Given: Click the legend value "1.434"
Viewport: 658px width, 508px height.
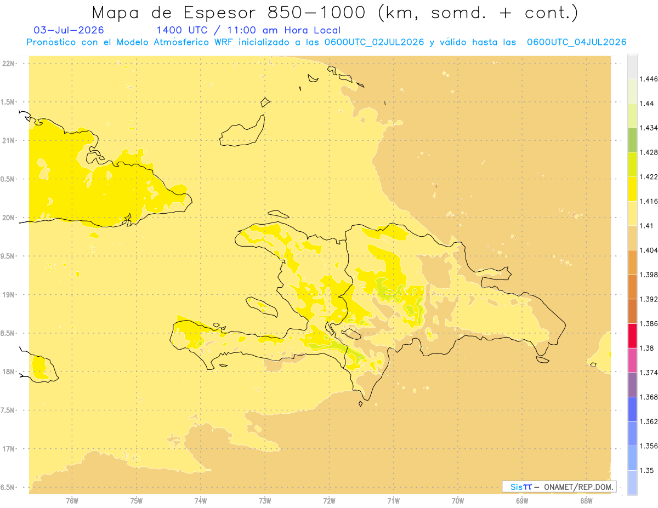Looking at the screenshot, I should (649, 128).
